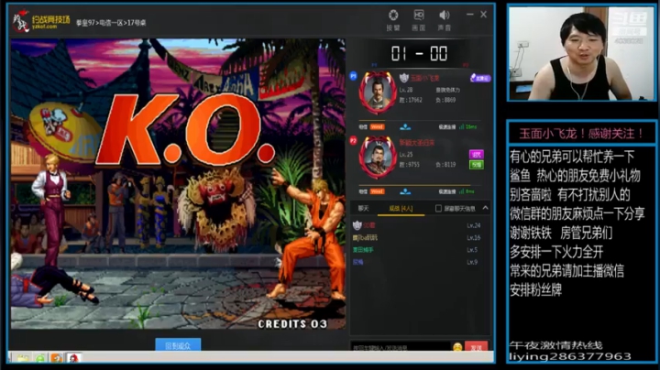
Task: Minimize the arena client window
Action: (469, 15)
